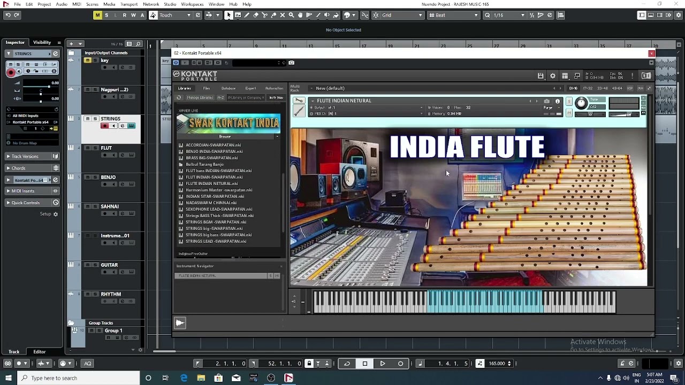Toggle Write automation W in toolbar
This screenshot has height=385, width=685.
[133, 15]
